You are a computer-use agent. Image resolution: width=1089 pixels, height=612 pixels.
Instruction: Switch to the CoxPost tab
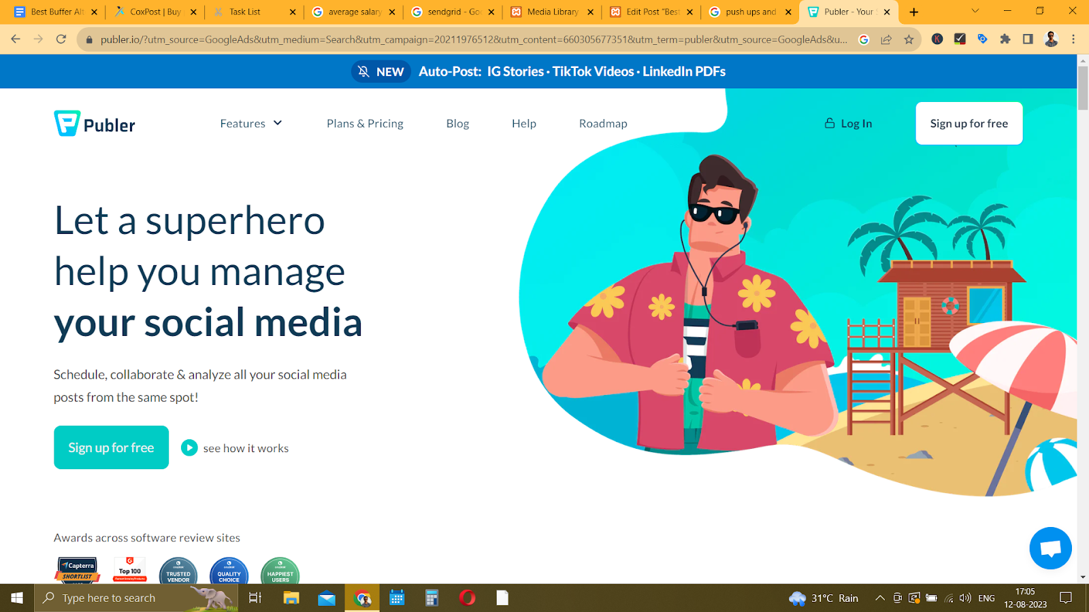click(155, 12)
